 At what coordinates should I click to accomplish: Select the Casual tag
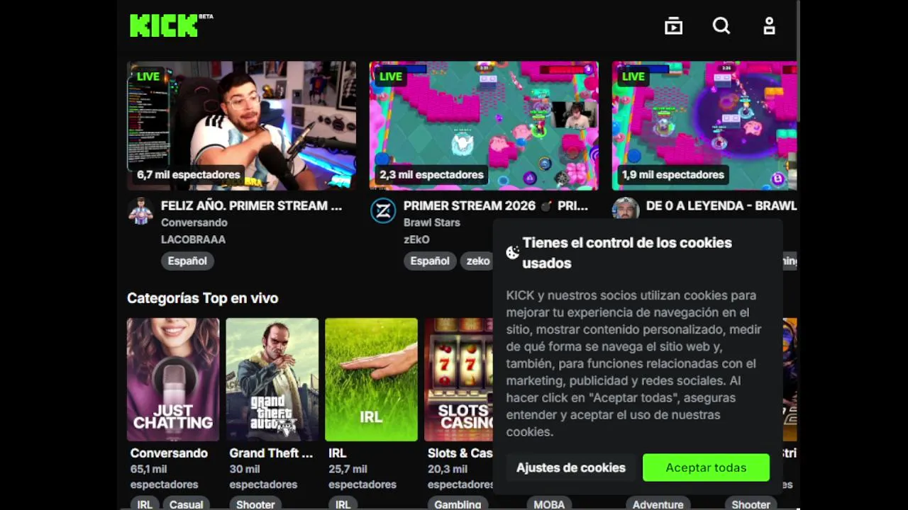[x=187, y=504]
